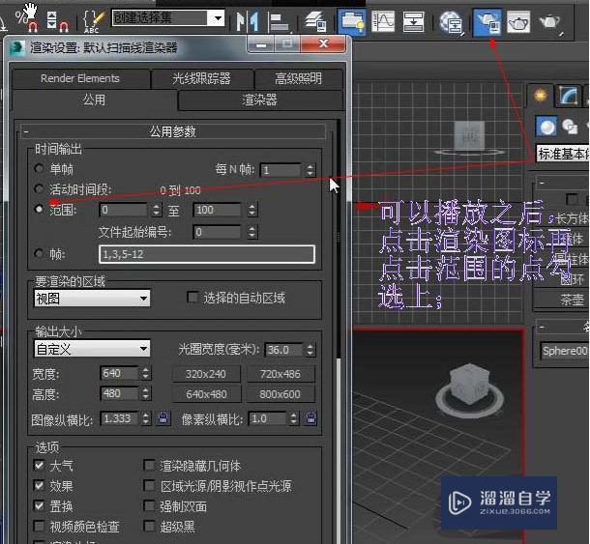
Task: Adjust 宽度 width spinner
Action: pos(146,373)
